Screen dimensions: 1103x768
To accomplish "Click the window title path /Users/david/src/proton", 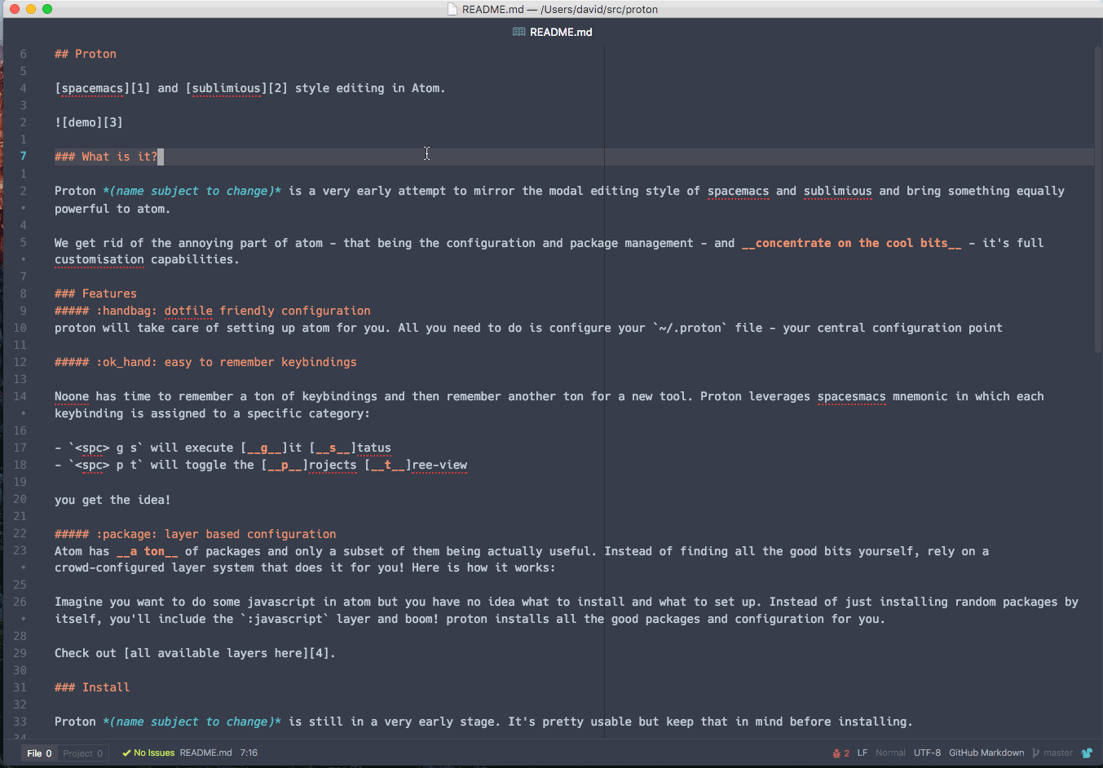I will (x=599, y=9).
